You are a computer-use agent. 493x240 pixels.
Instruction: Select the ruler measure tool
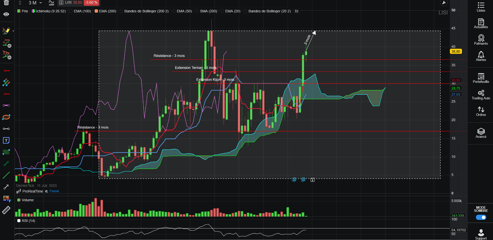(x=6, y=210)
